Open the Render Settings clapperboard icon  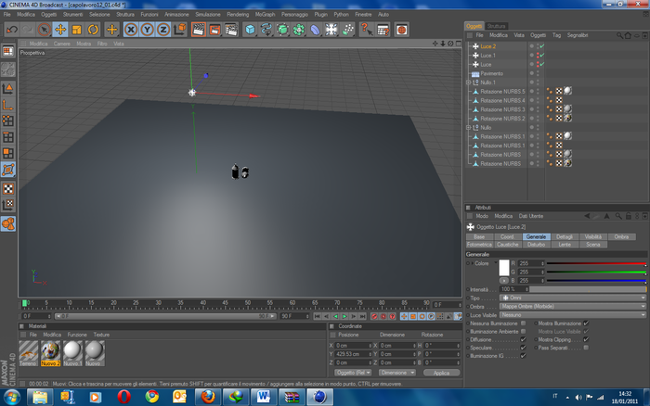(x=231, y=30)
